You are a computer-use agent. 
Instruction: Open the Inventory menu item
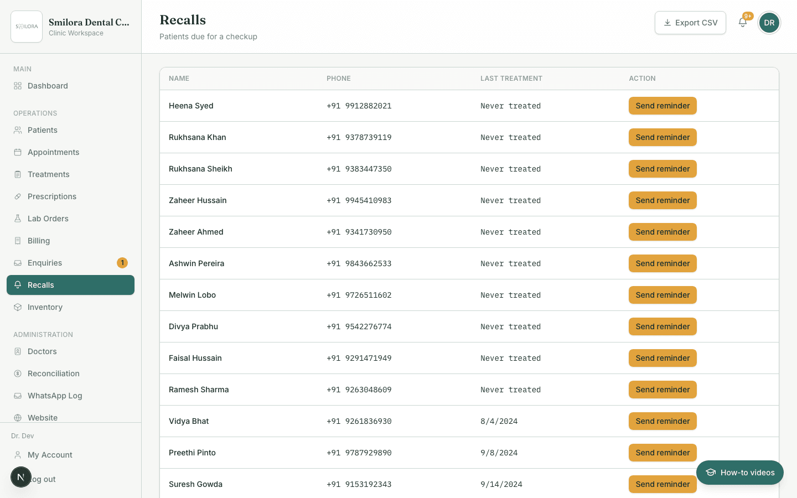pos(70,307)
